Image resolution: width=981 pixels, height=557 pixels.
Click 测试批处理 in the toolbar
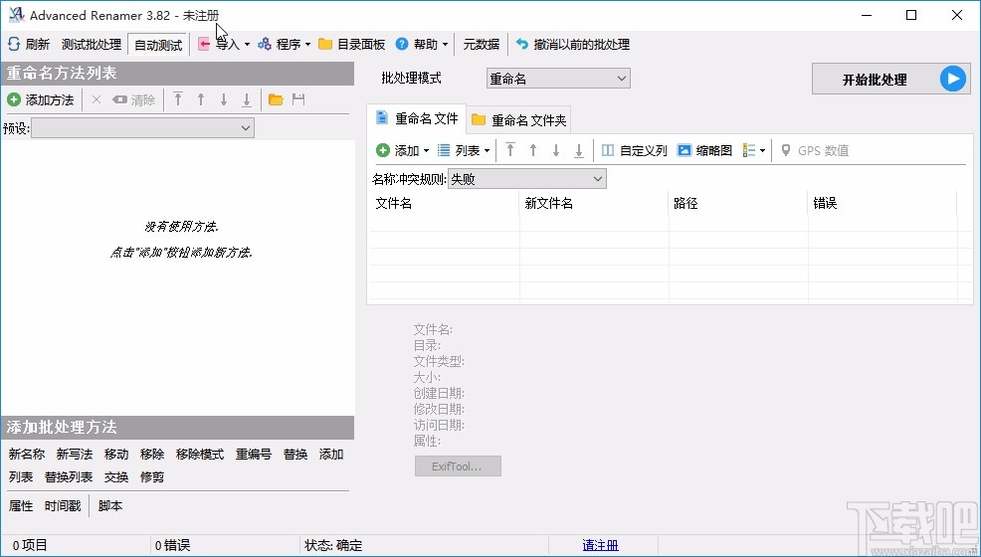[92, 45]
